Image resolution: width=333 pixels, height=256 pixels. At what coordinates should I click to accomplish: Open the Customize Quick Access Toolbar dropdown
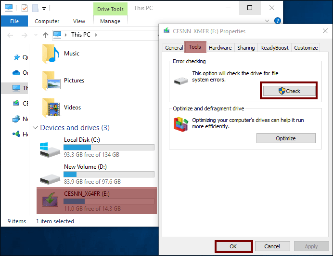coord(44,9)
